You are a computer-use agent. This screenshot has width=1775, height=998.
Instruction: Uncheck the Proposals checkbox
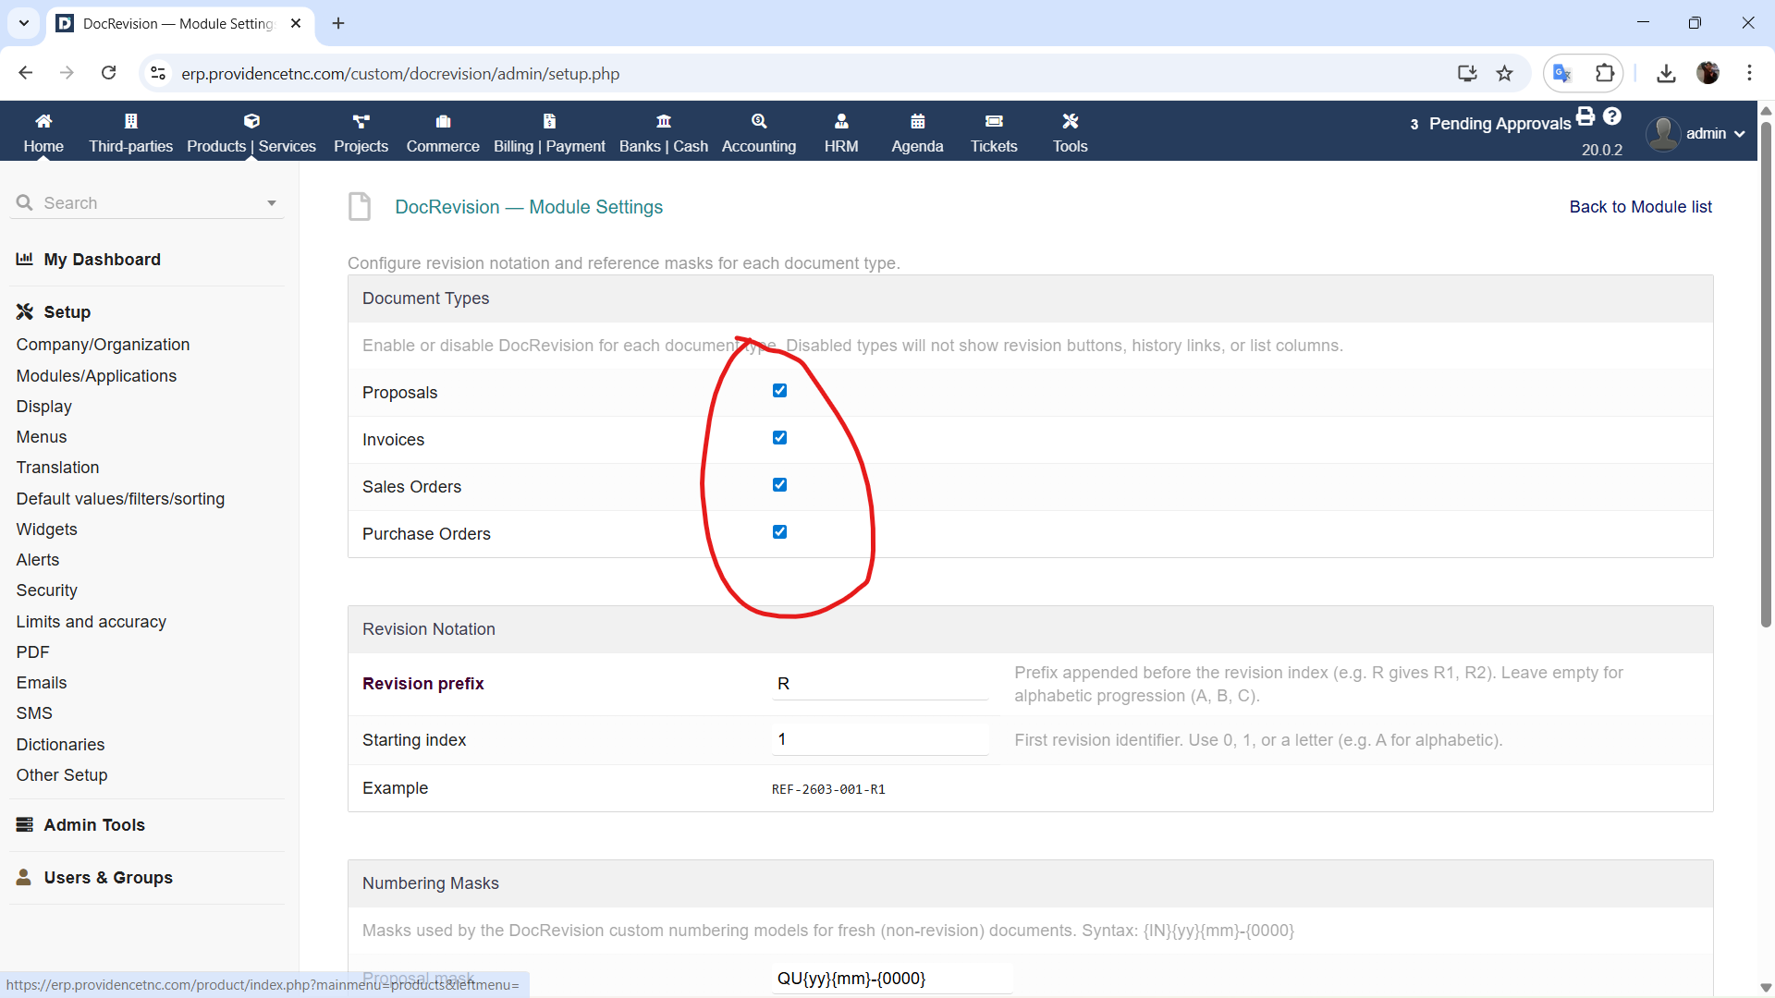tap(779, 391)
